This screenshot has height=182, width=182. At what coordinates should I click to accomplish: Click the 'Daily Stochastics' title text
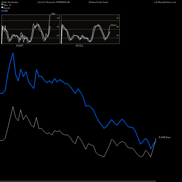[10, 2]
